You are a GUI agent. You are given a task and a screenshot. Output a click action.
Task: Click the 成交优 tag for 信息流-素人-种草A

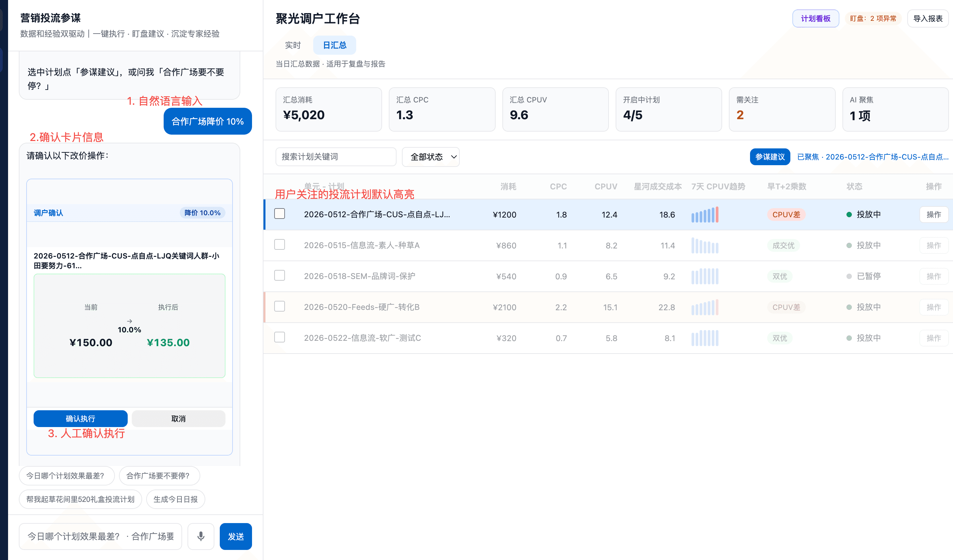[783, 246]
